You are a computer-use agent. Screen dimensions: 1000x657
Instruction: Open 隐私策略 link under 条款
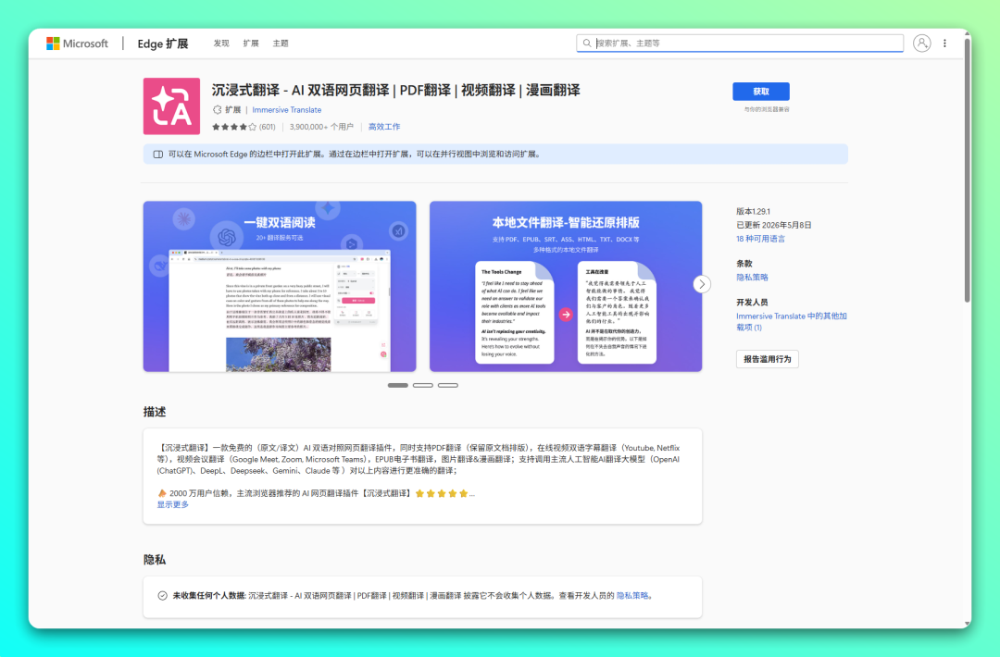pyautogui.click(x=752, y=278)
